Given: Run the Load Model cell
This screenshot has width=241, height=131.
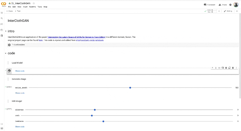Looking at the screenshot, I should click(9, 71).
